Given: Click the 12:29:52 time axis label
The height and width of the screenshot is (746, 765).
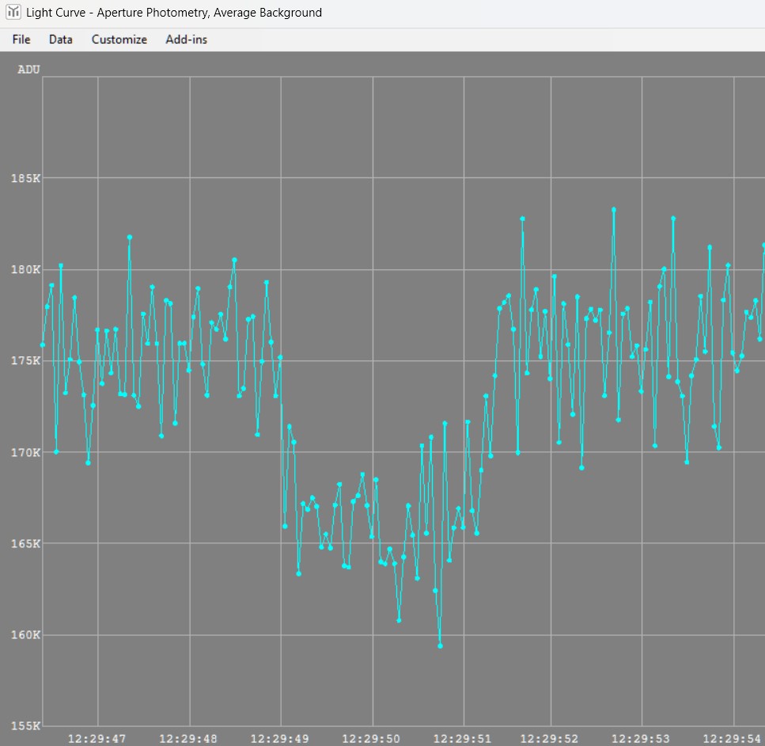Looking at the screenshot, I should coord(550,739).
